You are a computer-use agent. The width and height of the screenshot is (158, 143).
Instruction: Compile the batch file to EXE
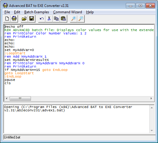(14, 19)
